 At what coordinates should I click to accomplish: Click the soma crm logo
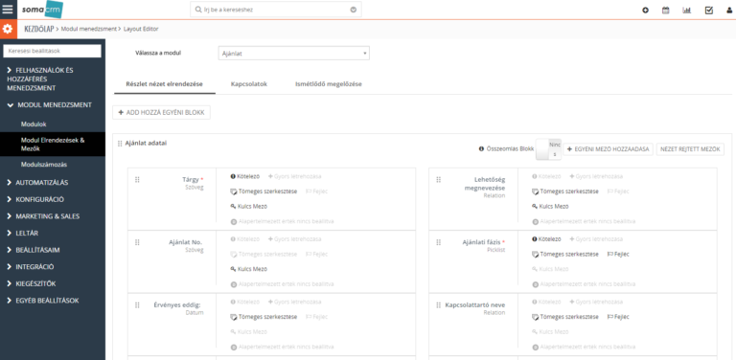tap(42, 10)
